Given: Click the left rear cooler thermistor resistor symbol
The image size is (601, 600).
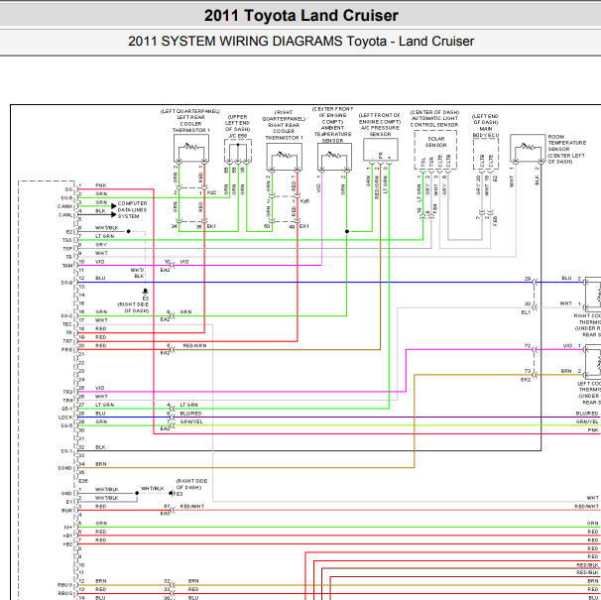Looking at the screenshot, I should tap(190, 147).
